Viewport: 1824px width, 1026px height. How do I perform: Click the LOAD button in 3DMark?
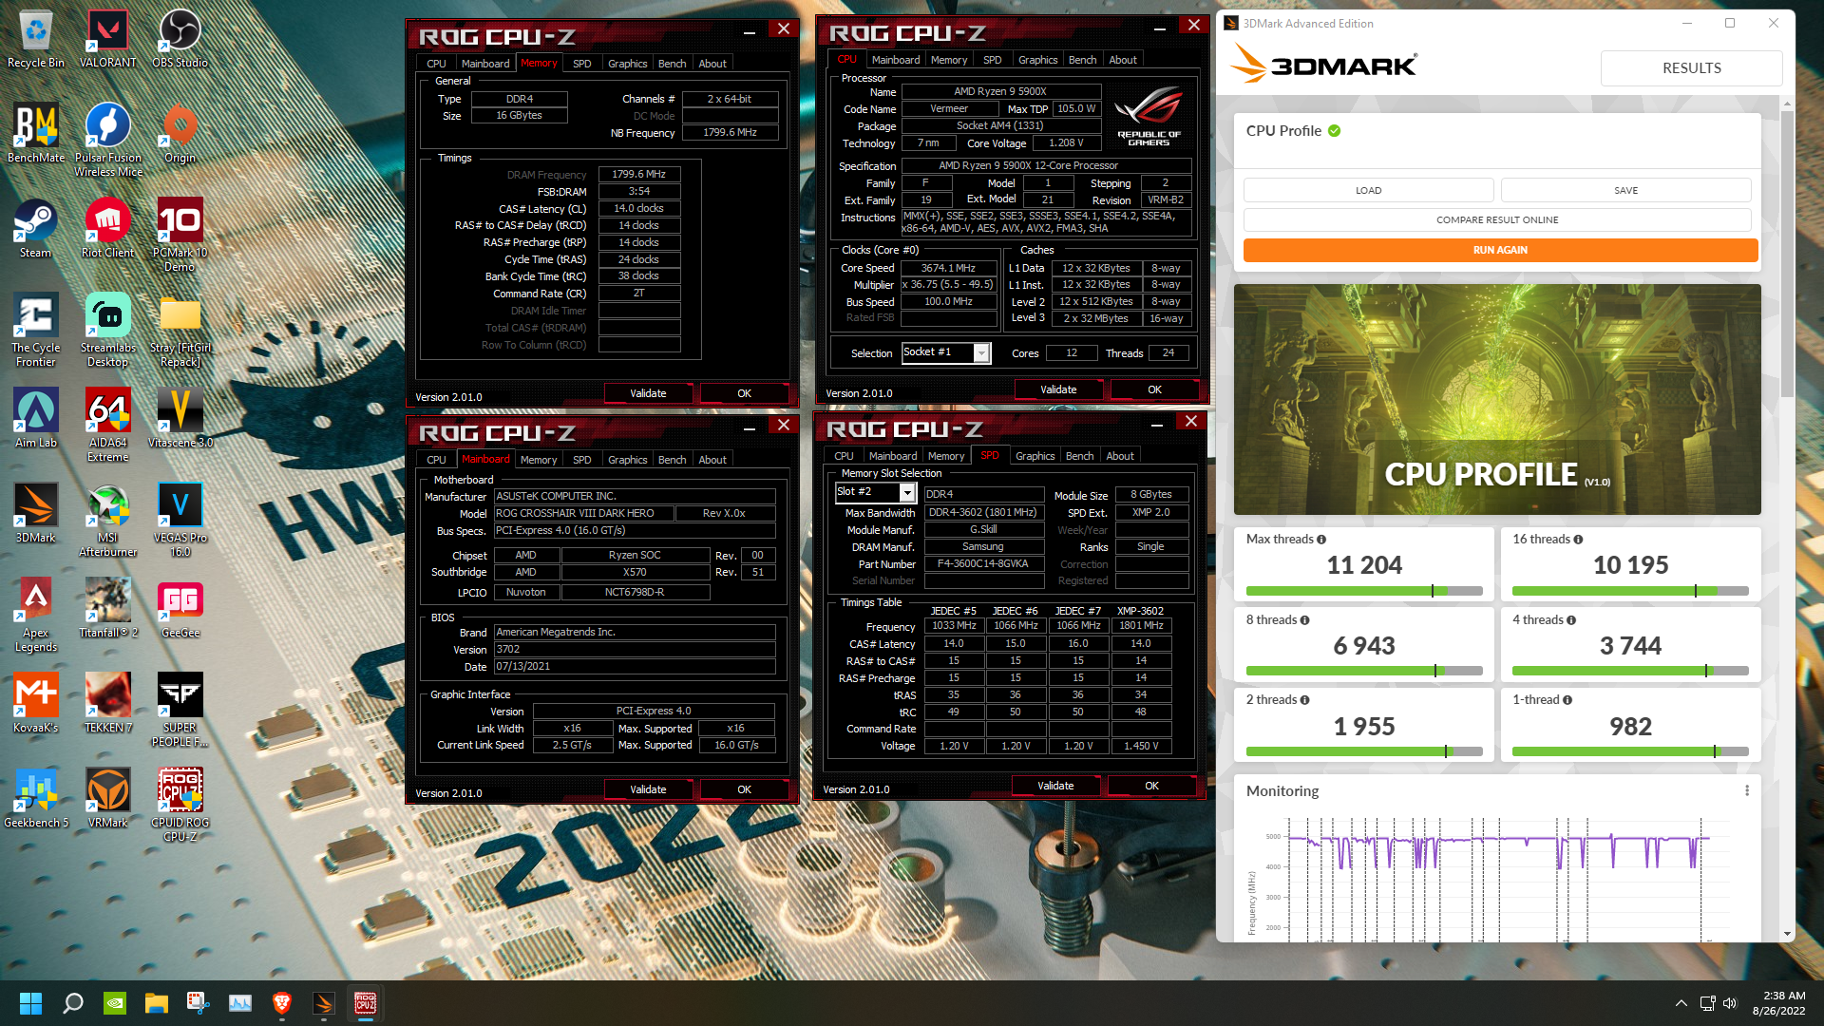coord(1368,190)
